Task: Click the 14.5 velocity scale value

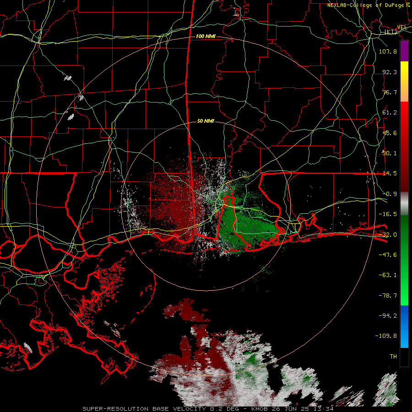Action: [390, 173]
